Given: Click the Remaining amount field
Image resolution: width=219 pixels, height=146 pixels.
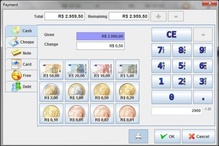Looking at the screenshot, I should coord(129,16).
